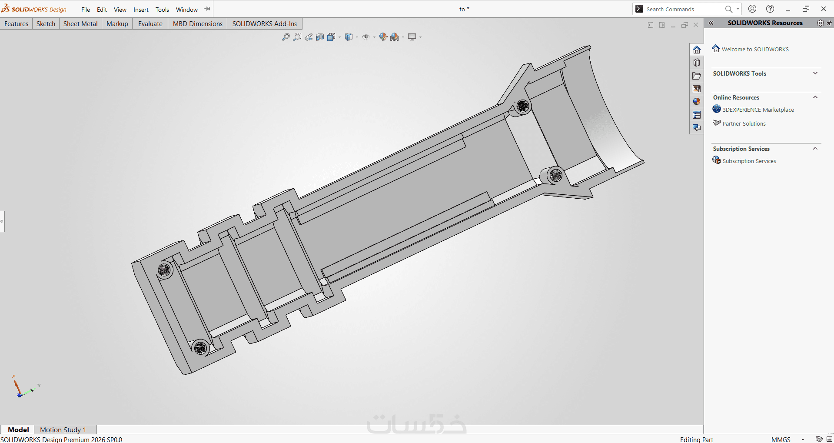Switch to the Previous View
The width and height of the screenshot is (834, 443).
point(309,37)
